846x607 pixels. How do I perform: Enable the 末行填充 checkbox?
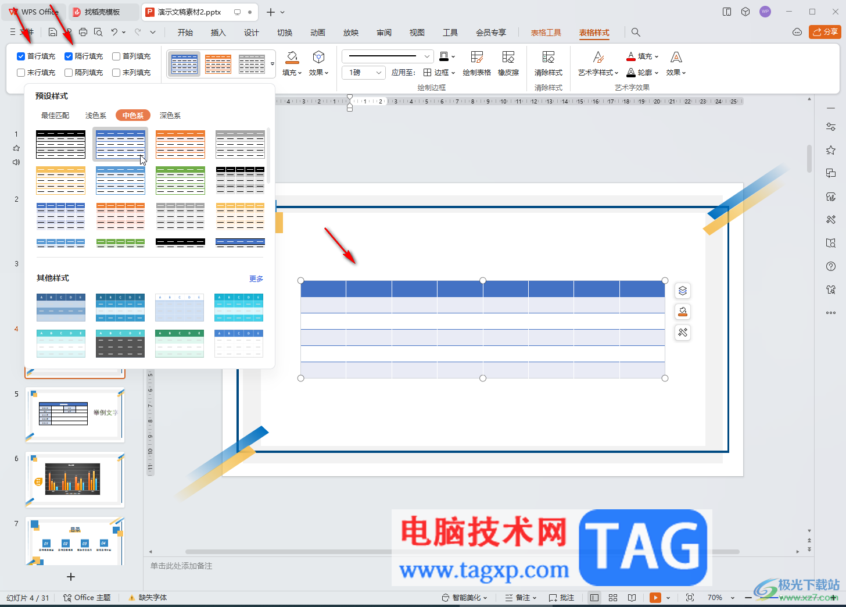(21, 73)
